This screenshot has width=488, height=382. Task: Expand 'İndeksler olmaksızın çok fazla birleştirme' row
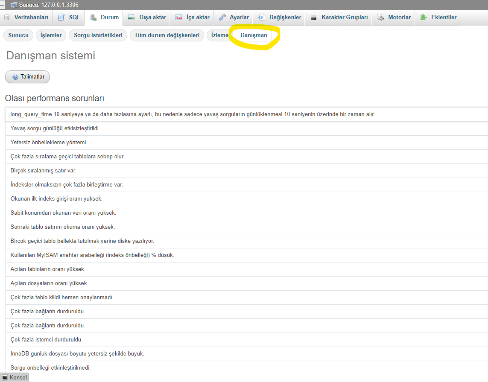246,184
